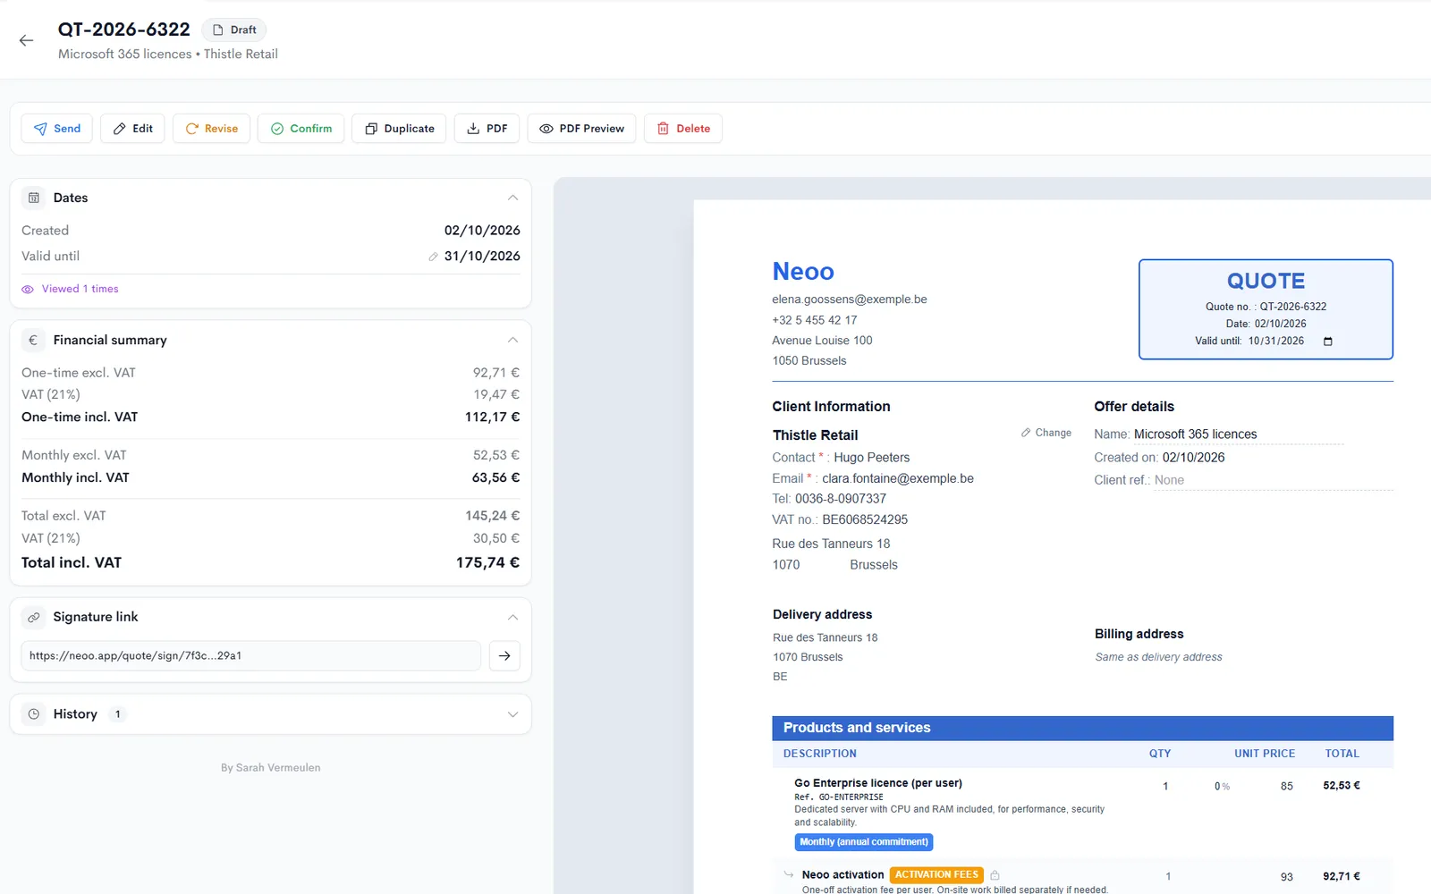The height and width of the screenshot is (894, 1431).
Task: Click the lock icon next to ACTIVATION FEES
Action: click(995, 875)
